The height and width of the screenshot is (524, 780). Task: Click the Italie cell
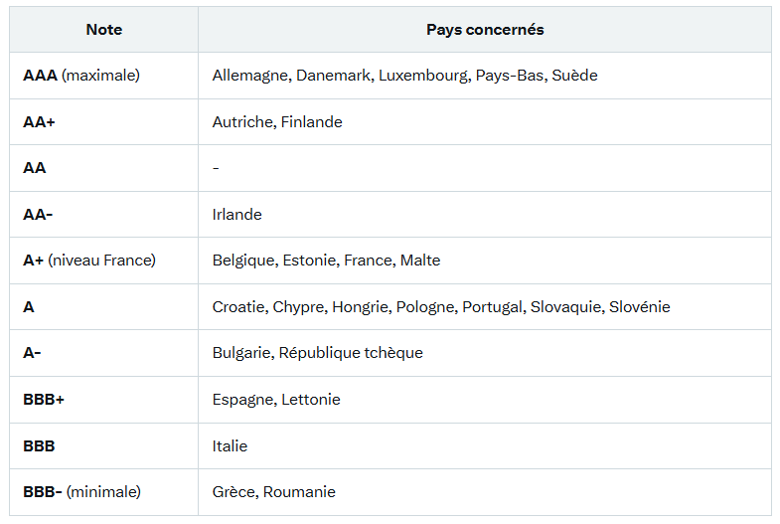[485, 445]
